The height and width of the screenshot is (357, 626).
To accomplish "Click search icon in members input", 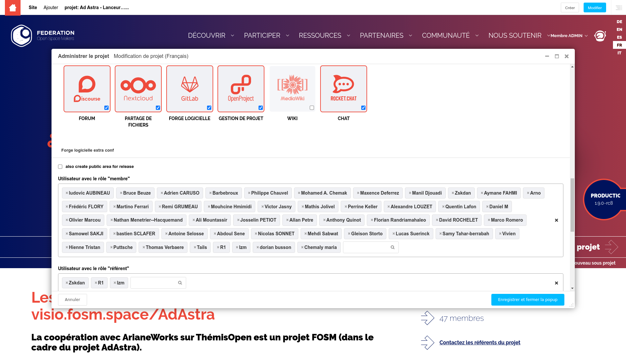I will 393,247.
